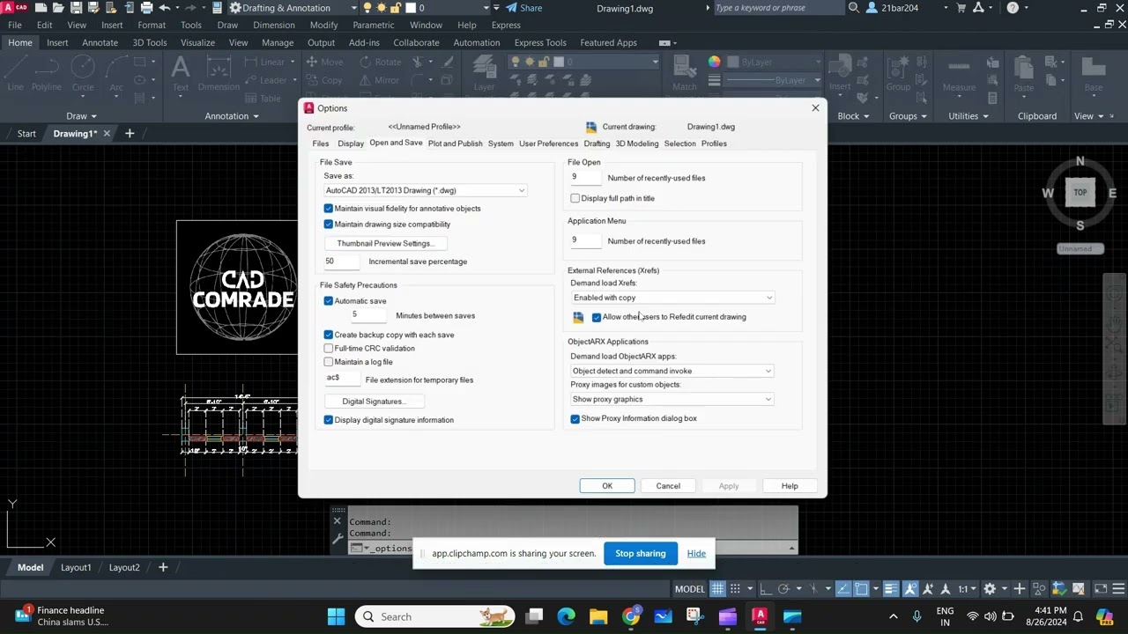This screenshot has height=634, width=1128.
Task: Open File Explorer from the taskbar
Action: coord(598,616)
